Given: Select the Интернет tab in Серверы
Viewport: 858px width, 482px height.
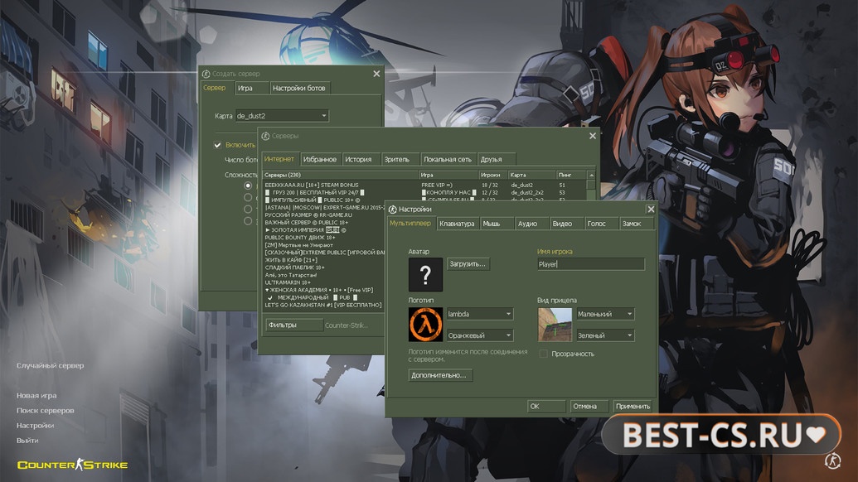Looking at the screenshot, I should 279,158.
